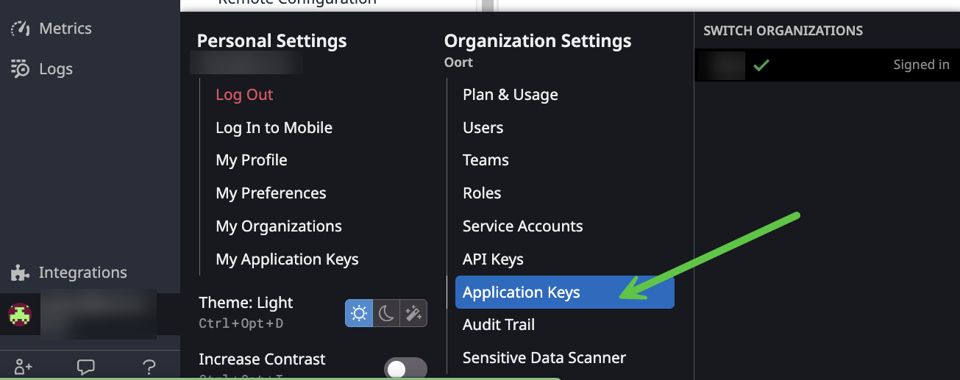Image resolution: width=960 pixels, height=380 pixels.
Task: Open the help question mark icon
Action: [149, 367]
